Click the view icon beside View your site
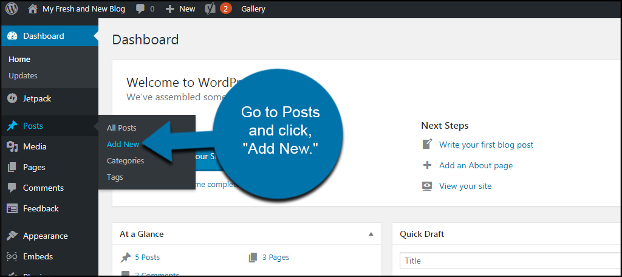Image resolution: width=622 pixels, height=277 pixels. [427, 186]
